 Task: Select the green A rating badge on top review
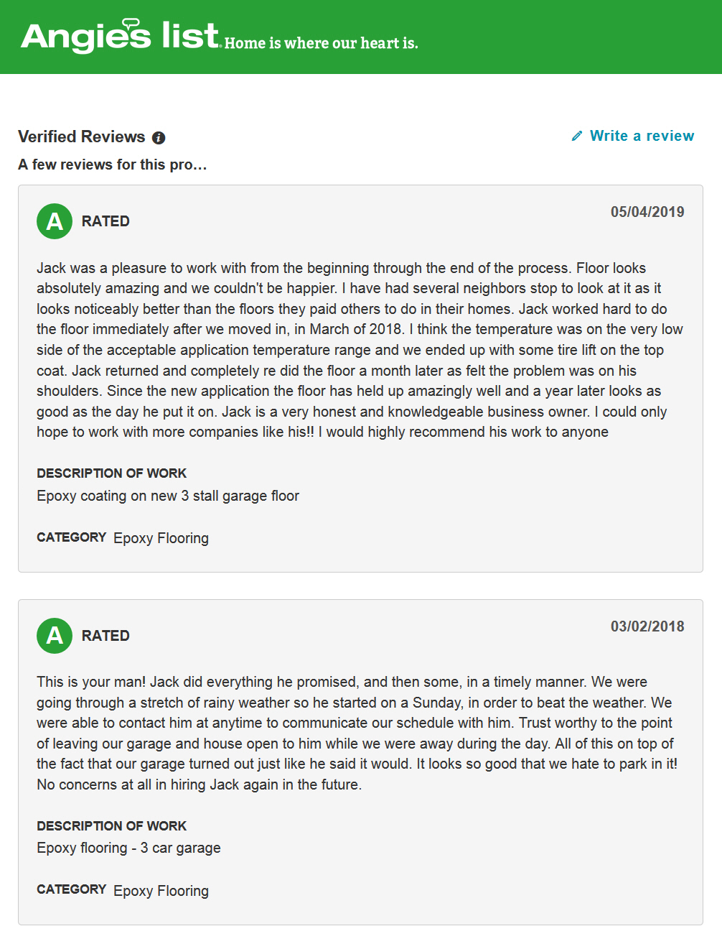coord(54,221)
